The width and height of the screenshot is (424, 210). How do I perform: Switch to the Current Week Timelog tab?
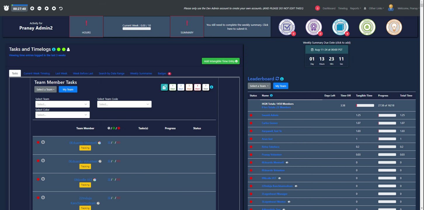click(37, 73)
